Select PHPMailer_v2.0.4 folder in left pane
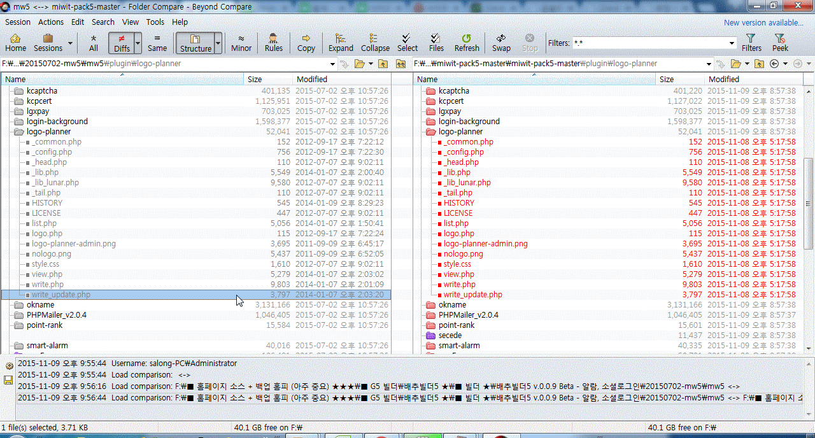815x438 pixels. [x=56, y=315]
